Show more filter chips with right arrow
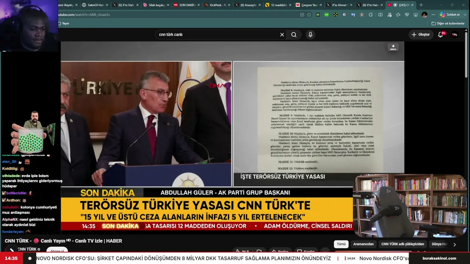Image resolution: width=470 pixels, height=264 pixels. tap(455, 245)
